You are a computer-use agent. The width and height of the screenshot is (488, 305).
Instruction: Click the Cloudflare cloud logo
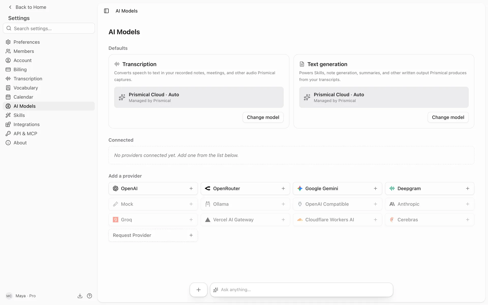tap(300, 220)
